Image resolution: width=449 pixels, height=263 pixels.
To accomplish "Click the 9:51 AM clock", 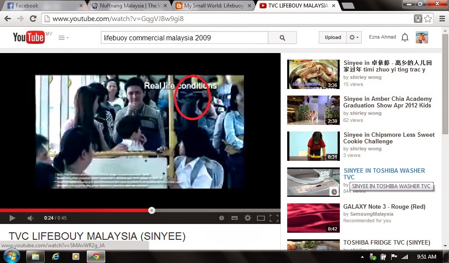I will coord(427,257).
